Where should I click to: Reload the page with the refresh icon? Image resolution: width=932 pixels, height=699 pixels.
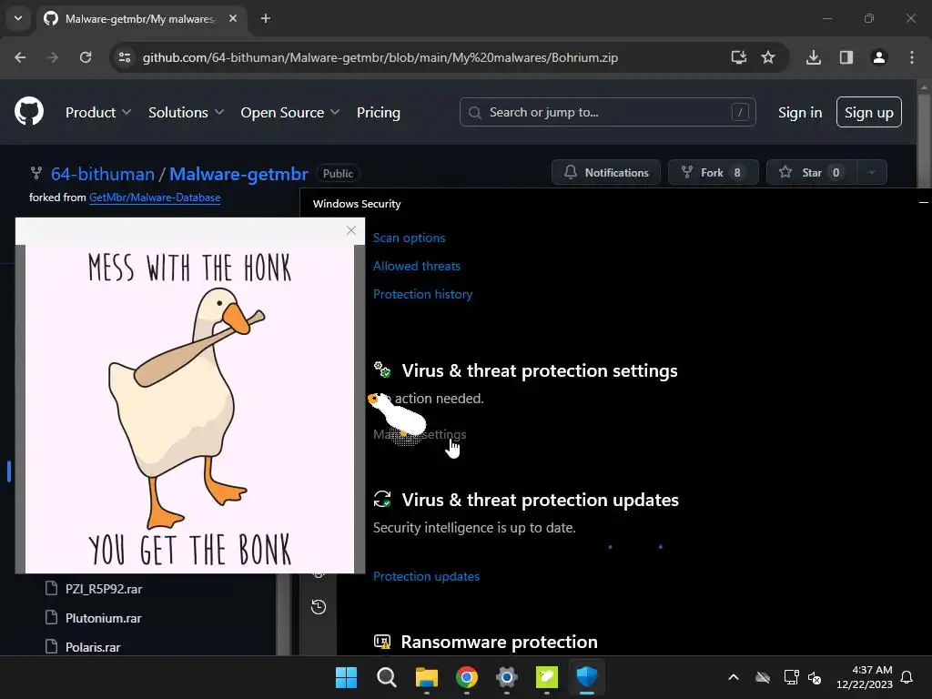coord(86,57)
